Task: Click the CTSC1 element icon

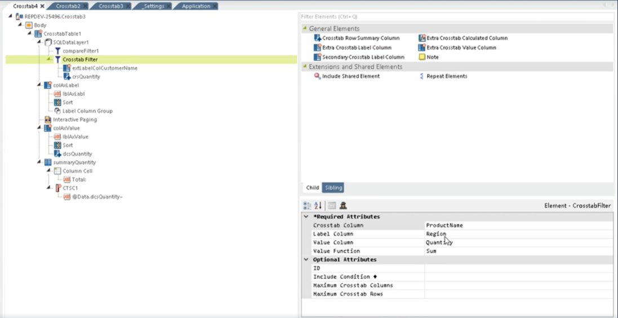Action: pos(58,188)
